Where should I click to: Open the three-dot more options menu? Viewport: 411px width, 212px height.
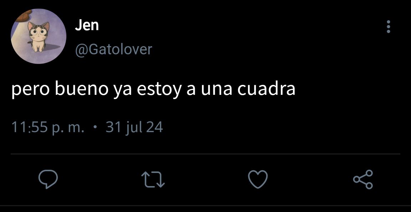tap(389, 27)
